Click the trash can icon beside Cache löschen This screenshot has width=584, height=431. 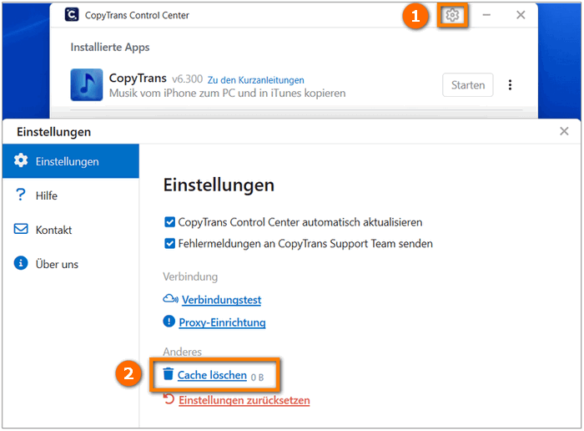(x=169, y=374)
